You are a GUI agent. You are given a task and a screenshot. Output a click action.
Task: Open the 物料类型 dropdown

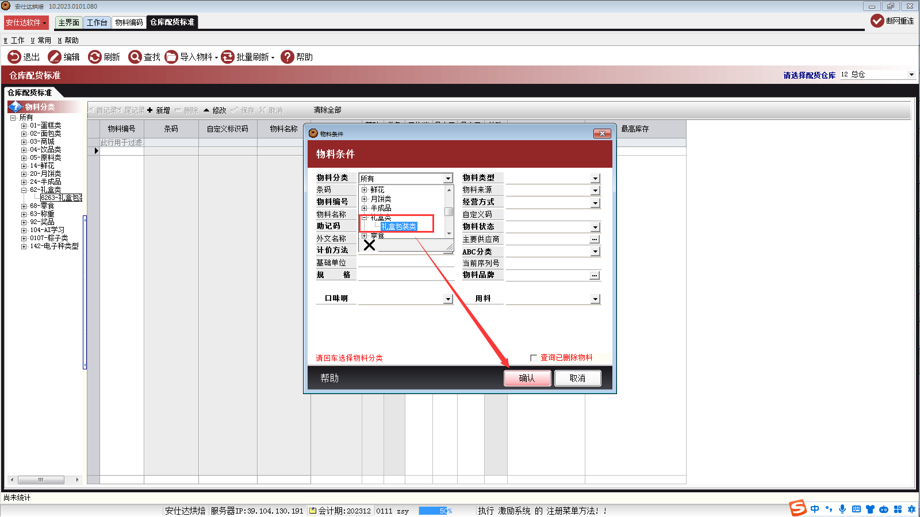click(x=595, y=179)
